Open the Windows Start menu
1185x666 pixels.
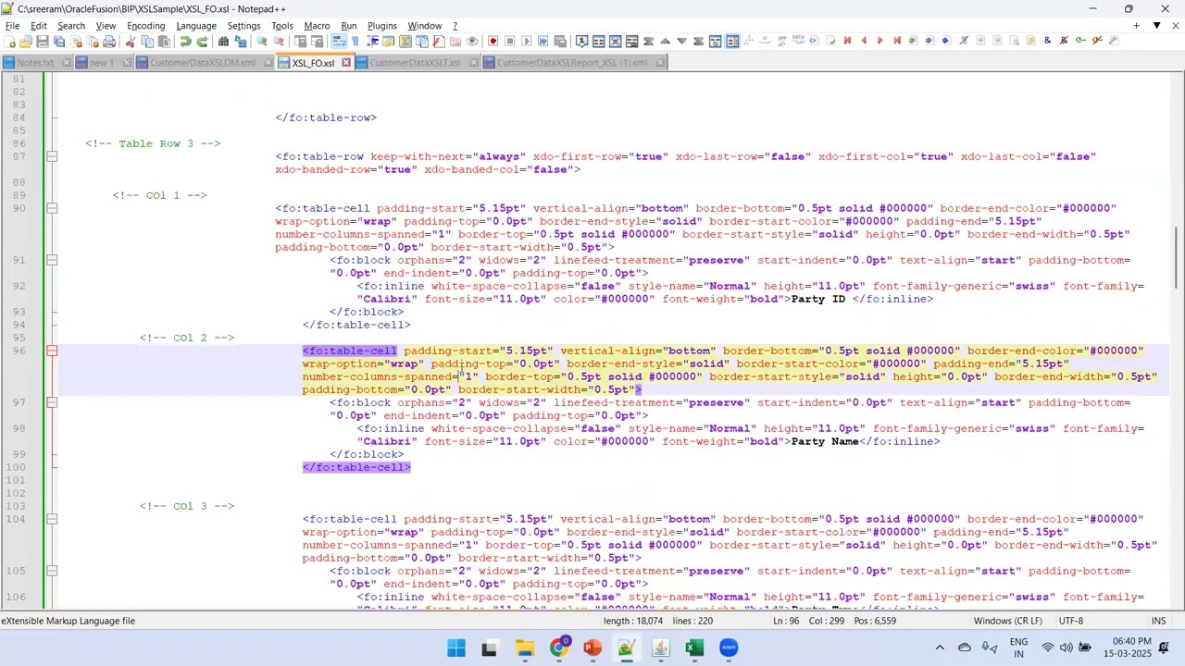coord(456,647)
